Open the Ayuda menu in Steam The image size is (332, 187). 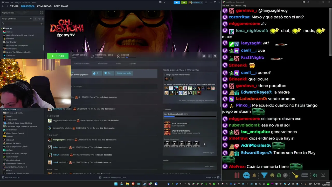[34, 2]
